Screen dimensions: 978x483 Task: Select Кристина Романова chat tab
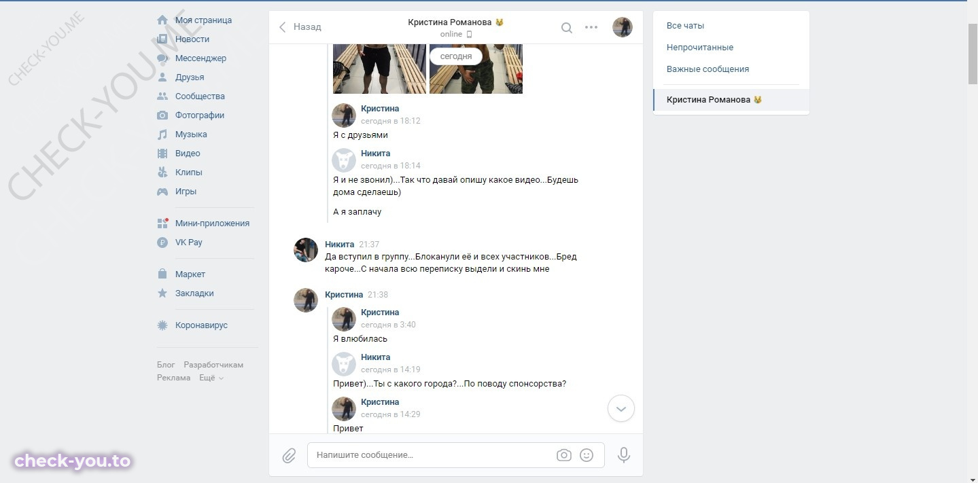pyautogui.click(x=731, y=100)
